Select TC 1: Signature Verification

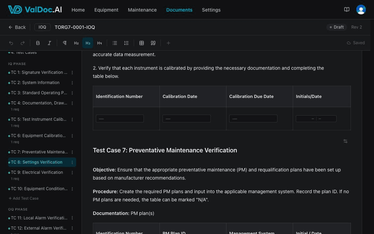39,72
